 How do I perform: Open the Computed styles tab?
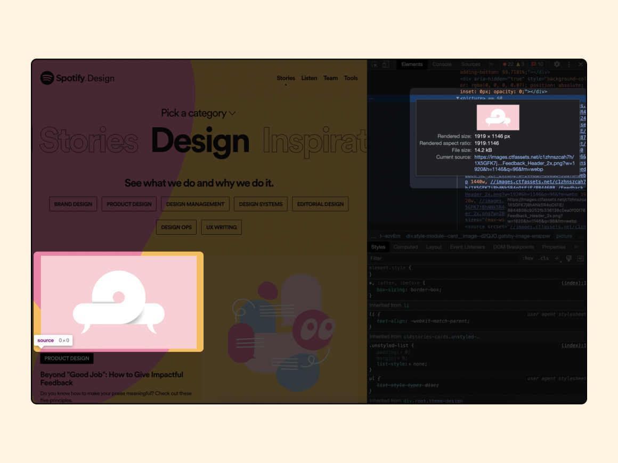405,247
